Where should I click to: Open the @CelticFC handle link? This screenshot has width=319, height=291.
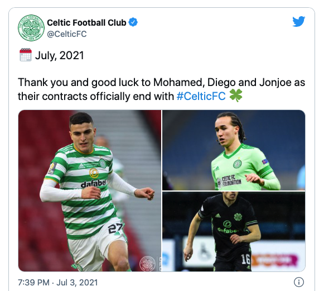(x=67, y=34)
